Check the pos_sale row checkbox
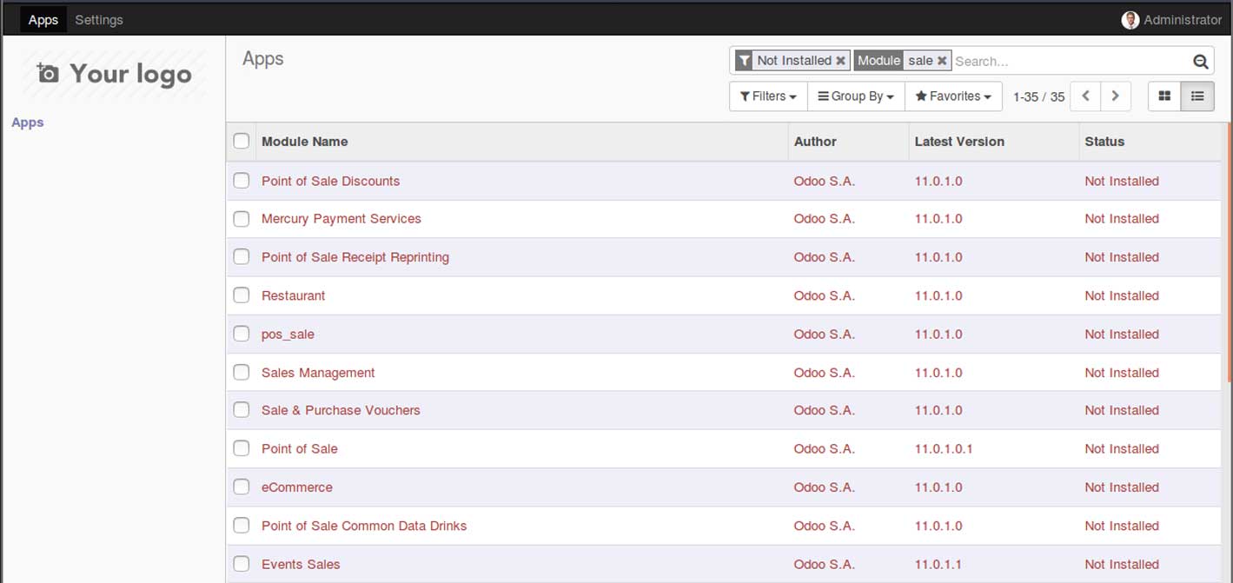Image resolution: width=1233 pixels, height=583 pixels. [x=242, y=334]
